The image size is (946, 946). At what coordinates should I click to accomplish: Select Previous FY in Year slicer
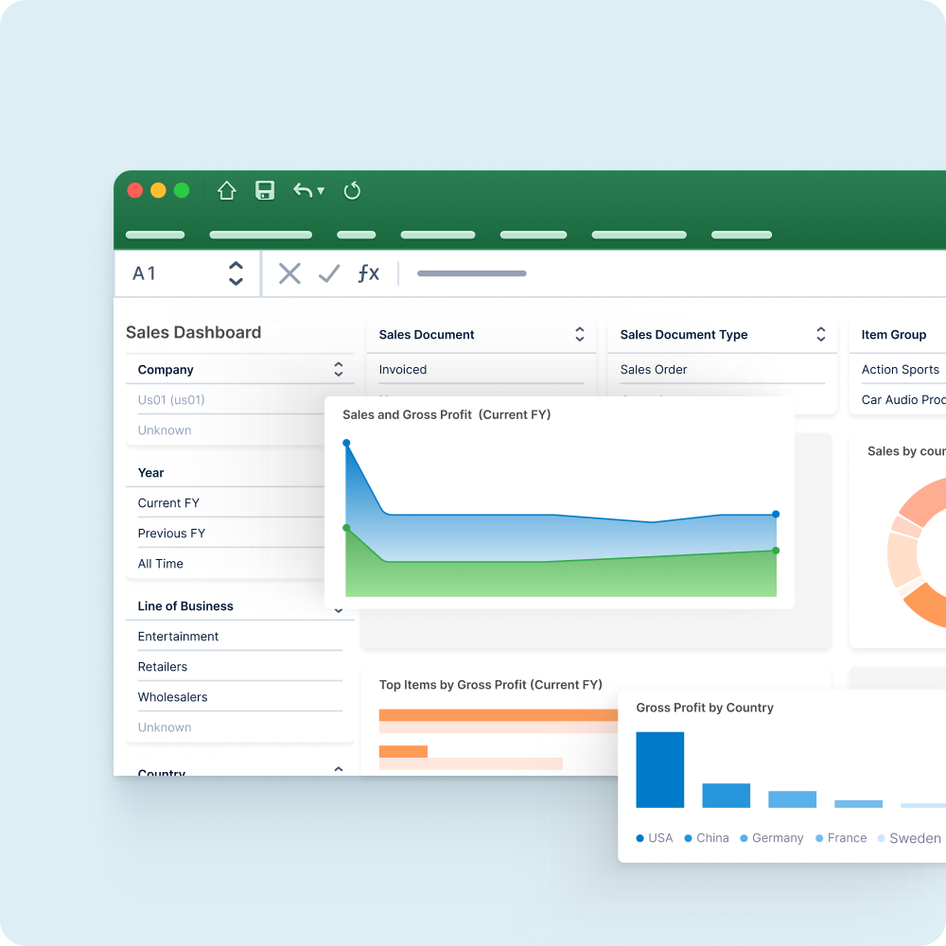(171, 534)
